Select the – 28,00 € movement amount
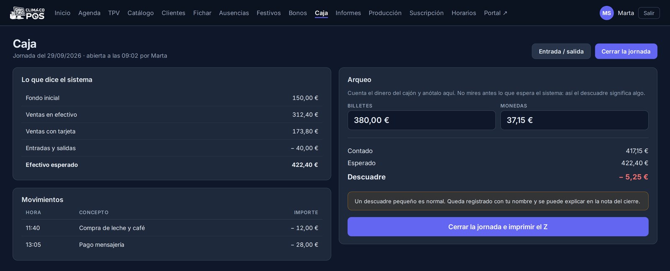The image size is (670, 271). pyautogui.click(x=304, y=245)
